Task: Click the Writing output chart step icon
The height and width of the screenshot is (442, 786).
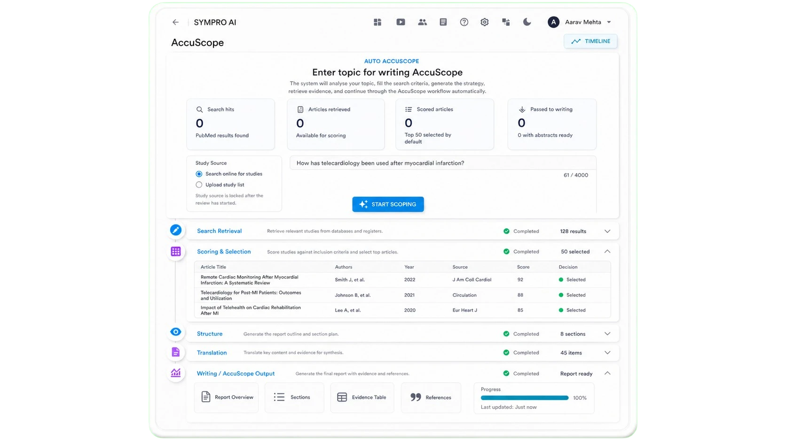Action: pos(176,373)
